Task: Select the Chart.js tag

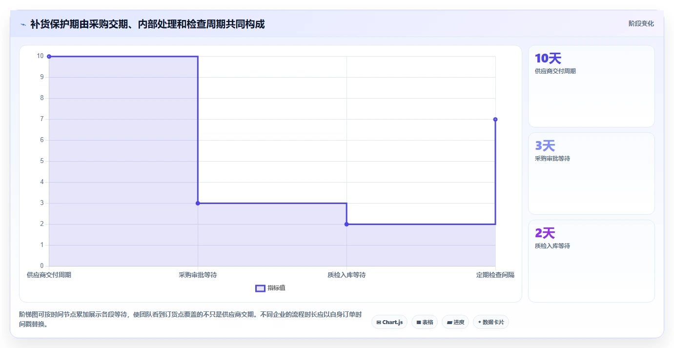Action: pos(389,322)
